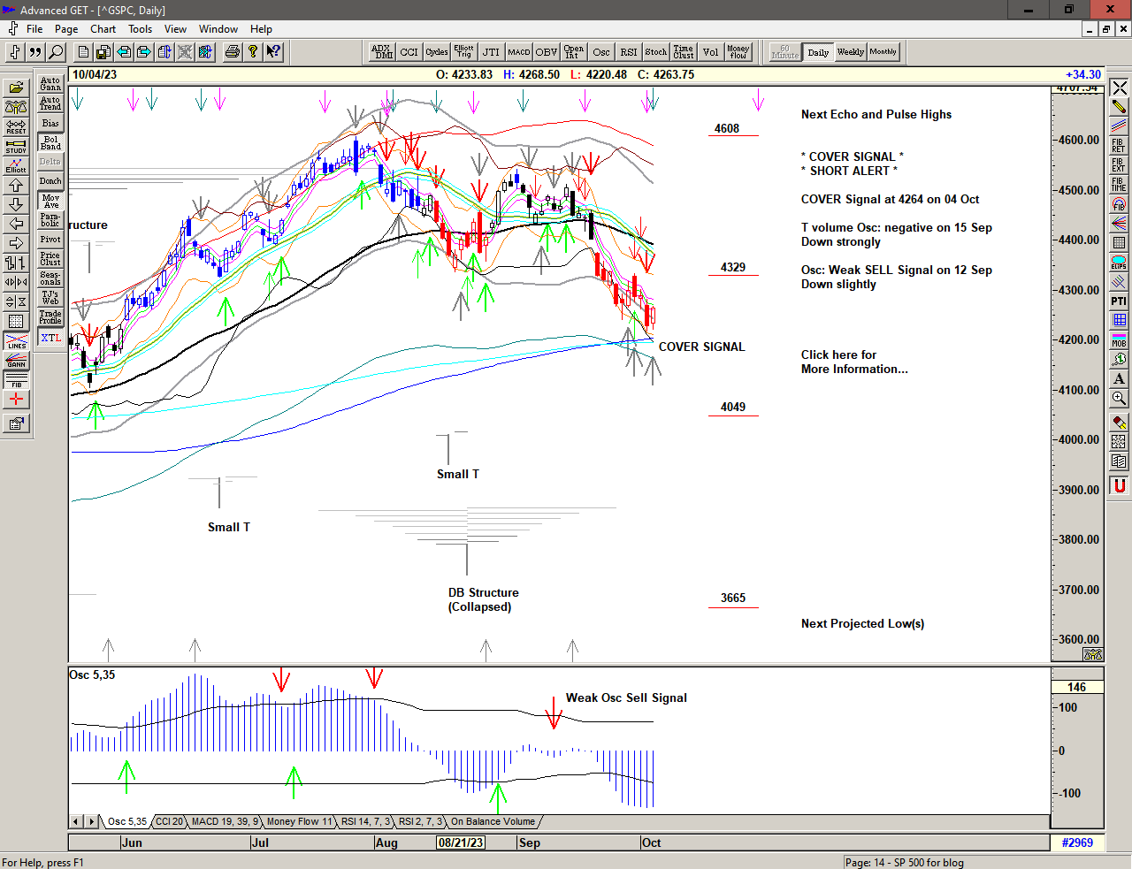Select the Gann lines drawing tool
This screenshot has width=1132, height=869.
16,361
